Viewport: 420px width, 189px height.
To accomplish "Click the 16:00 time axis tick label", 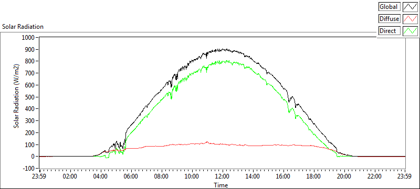I will 283,176.
